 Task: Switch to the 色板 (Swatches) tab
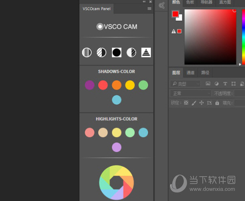[190, 2]
